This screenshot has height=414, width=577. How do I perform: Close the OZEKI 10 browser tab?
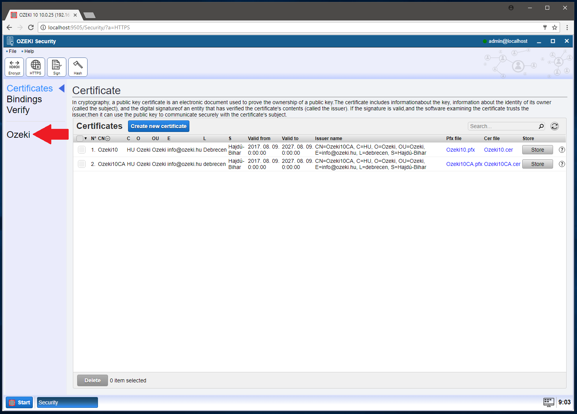point(75,15)
